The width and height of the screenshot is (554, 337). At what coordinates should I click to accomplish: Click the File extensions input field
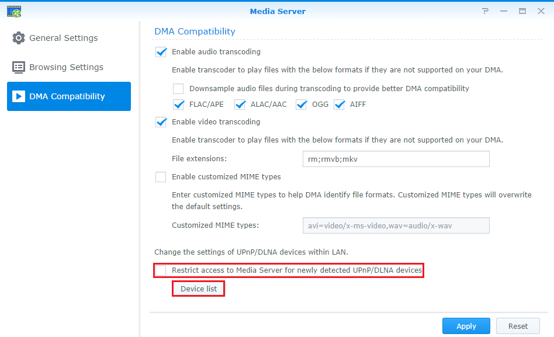pyautogui.click(x=396, y=159)
